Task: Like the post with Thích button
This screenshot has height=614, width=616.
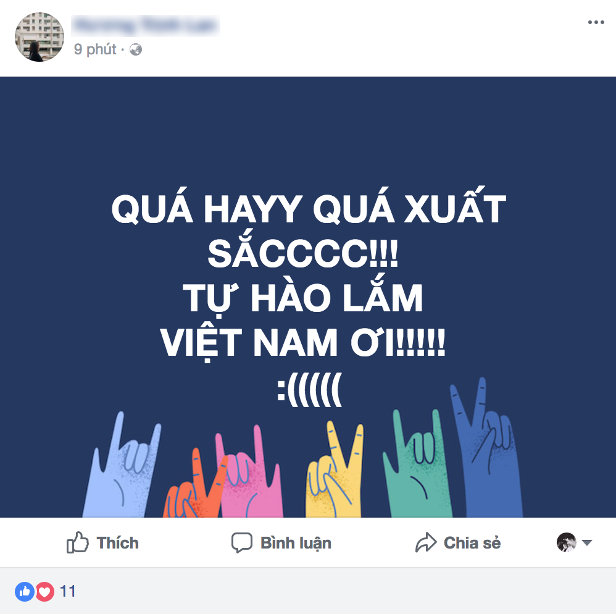Action: (102, 542)
